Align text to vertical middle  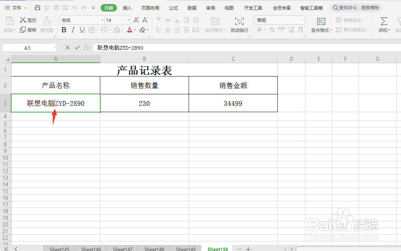pos(168,20)
